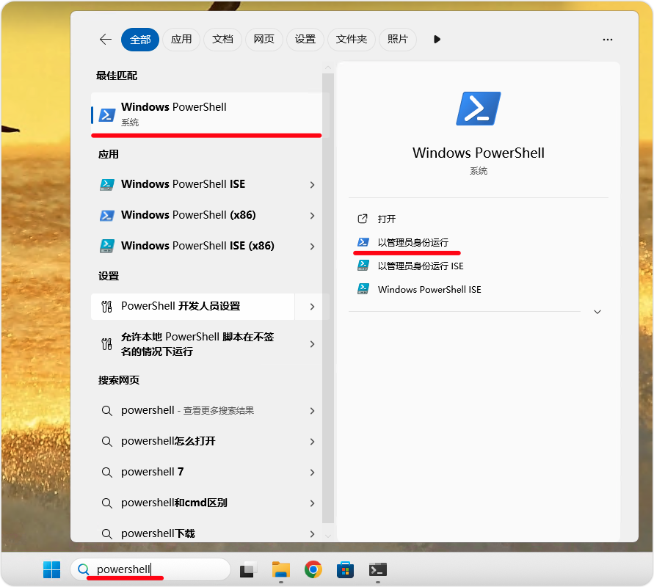Expand the Windows PowerShell (x86) chevron
The height and width of the screenshot is (587, 654).
312,216
